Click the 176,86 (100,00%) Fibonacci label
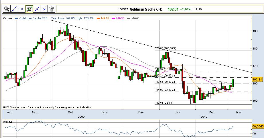The width and height of the screenshot is (264, 138). [166, 48]
